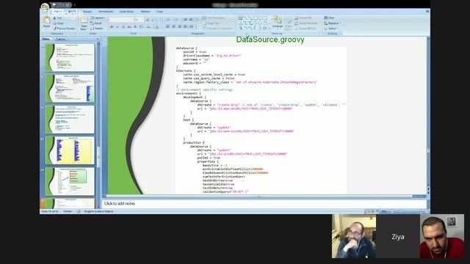Cut the selection with Cut

57,18
